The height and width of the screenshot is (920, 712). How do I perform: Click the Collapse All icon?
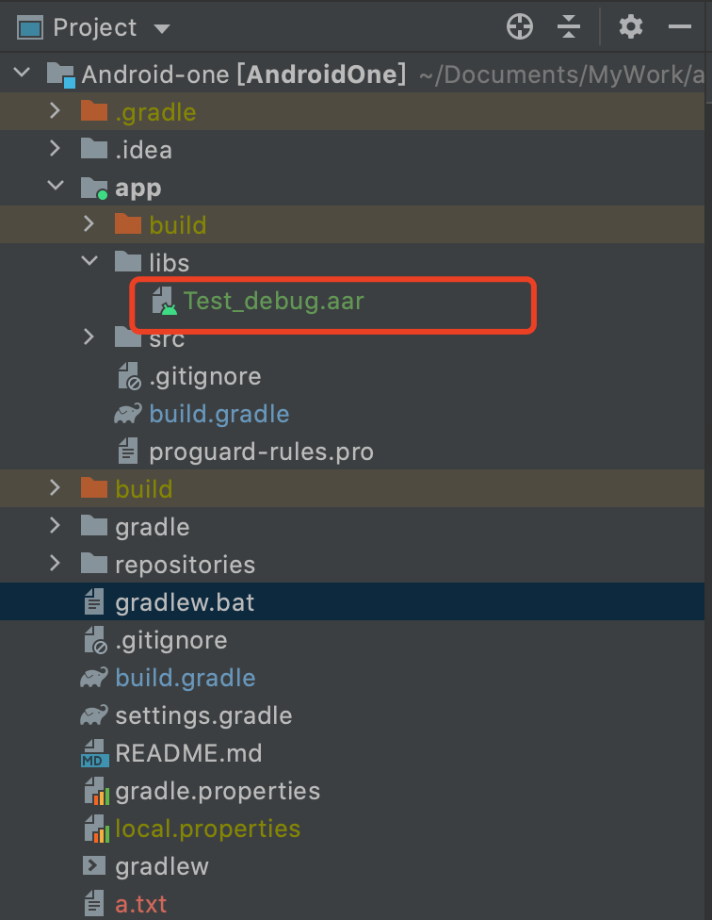[569, 27]
